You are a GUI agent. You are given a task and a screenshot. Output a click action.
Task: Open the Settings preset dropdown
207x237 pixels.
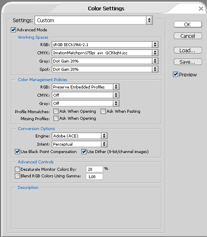click(94, 20)
